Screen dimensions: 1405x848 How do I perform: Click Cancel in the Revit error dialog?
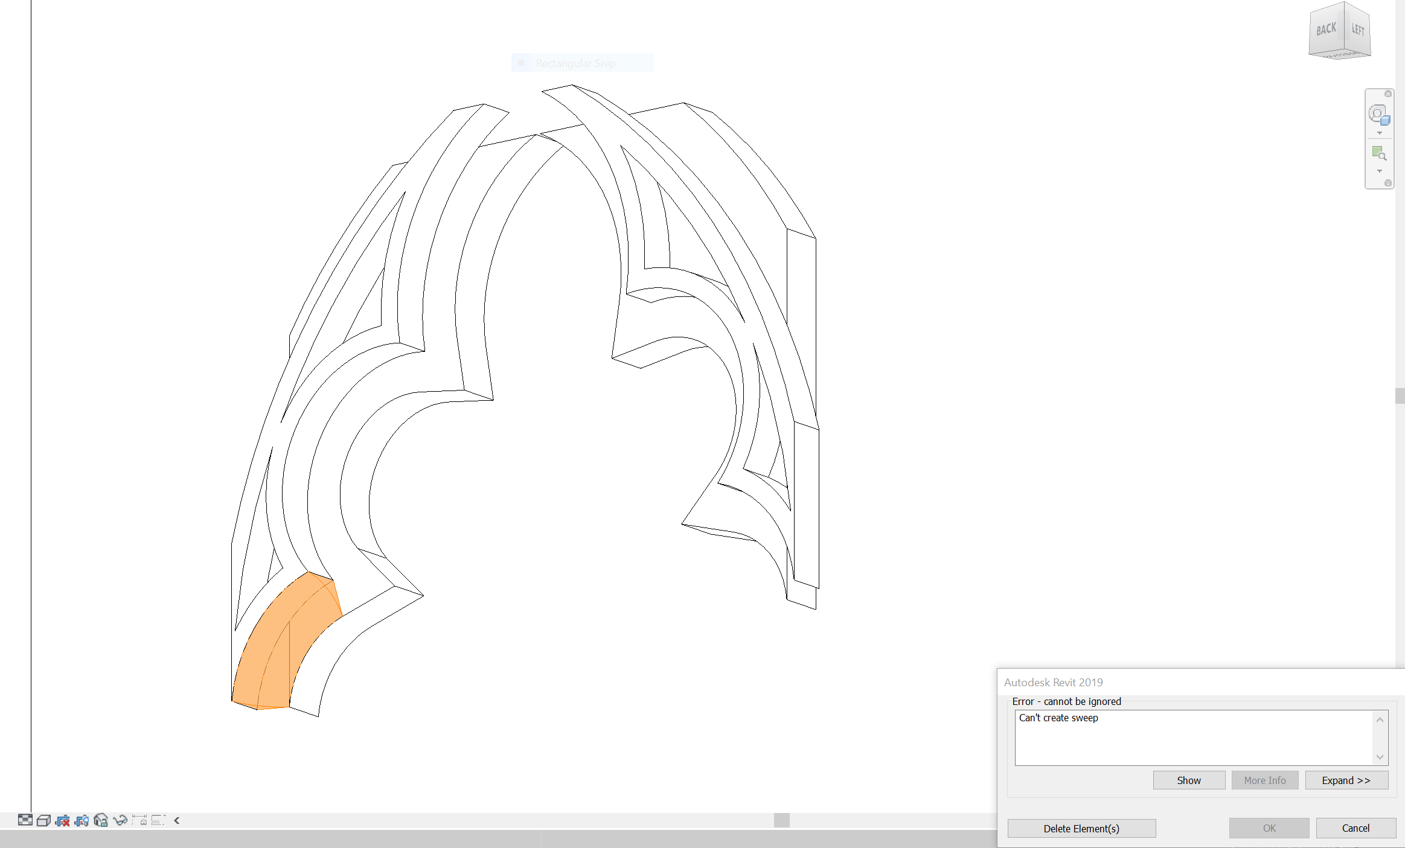coord(1355,828)
